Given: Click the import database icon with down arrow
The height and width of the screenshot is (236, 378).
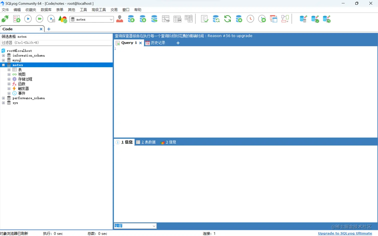Looking at the screenshot, I should coord(131,19).
